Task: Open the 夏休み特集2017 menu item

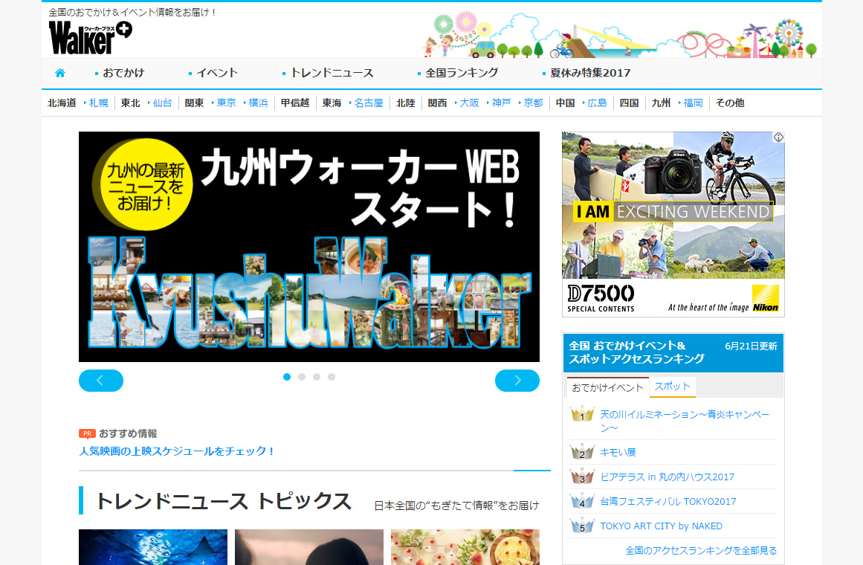Action: click(x=590, y=73)
